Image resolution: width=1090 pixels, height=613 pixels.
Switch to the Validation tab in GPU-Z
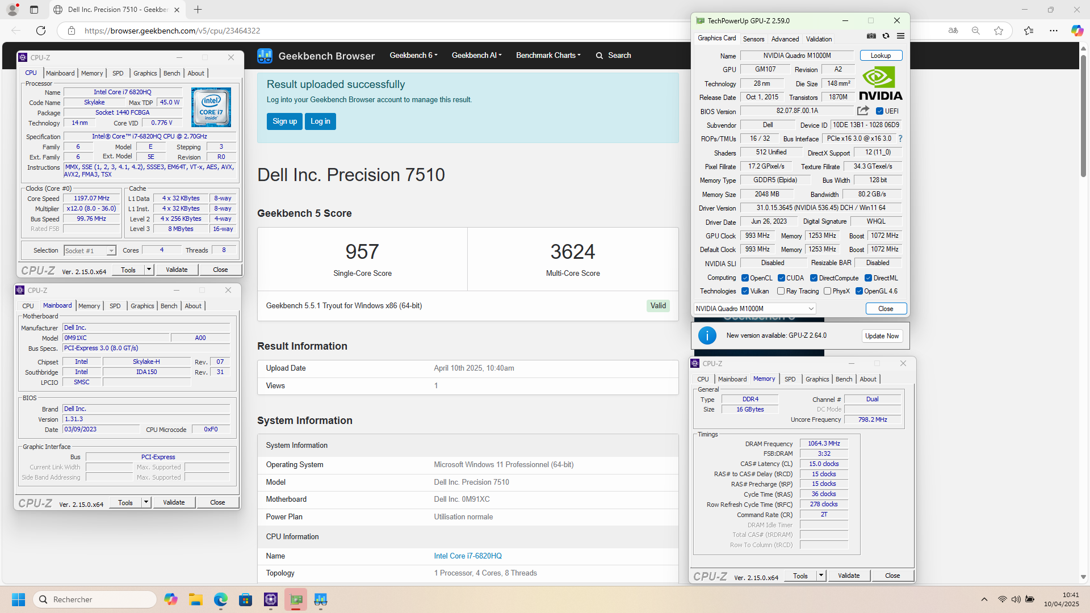coord(819,39)
